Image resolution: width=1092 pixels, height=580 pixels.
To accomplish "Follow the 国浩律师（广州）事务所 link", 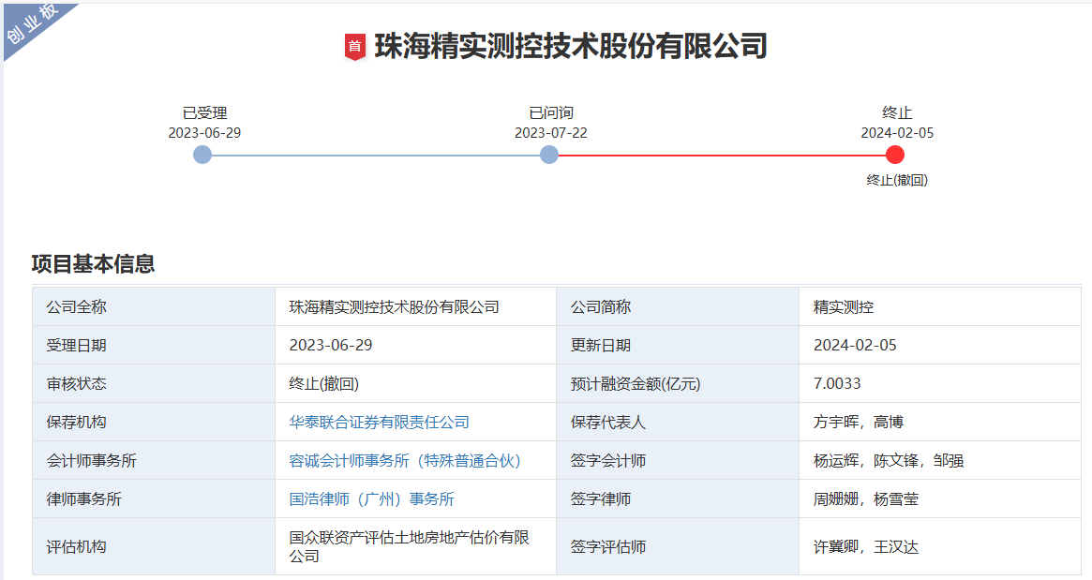I will coord(371,499).
